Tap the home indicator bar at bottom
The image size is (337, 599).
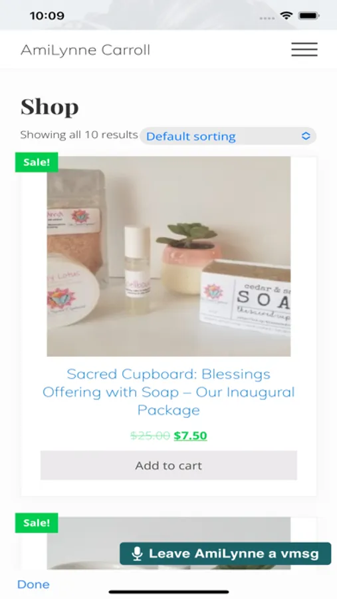[x=169, y=592]
